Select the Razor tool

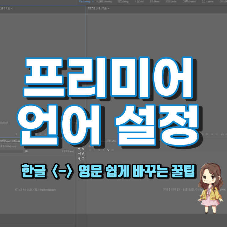click(83, 148)
